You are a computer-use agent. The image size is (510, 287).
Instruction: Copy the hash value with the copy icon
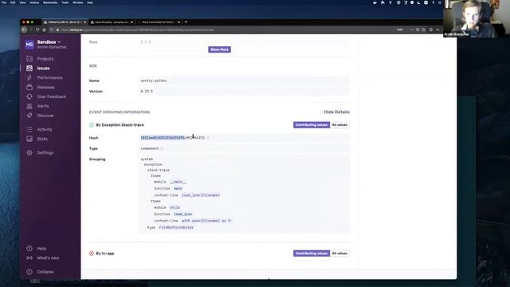point(208,138)
